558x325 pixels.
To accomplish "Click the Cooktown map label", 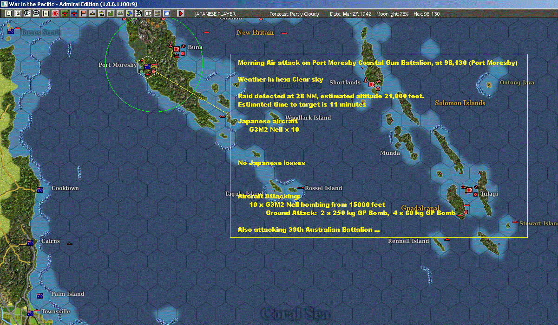I will click(65, 188).
